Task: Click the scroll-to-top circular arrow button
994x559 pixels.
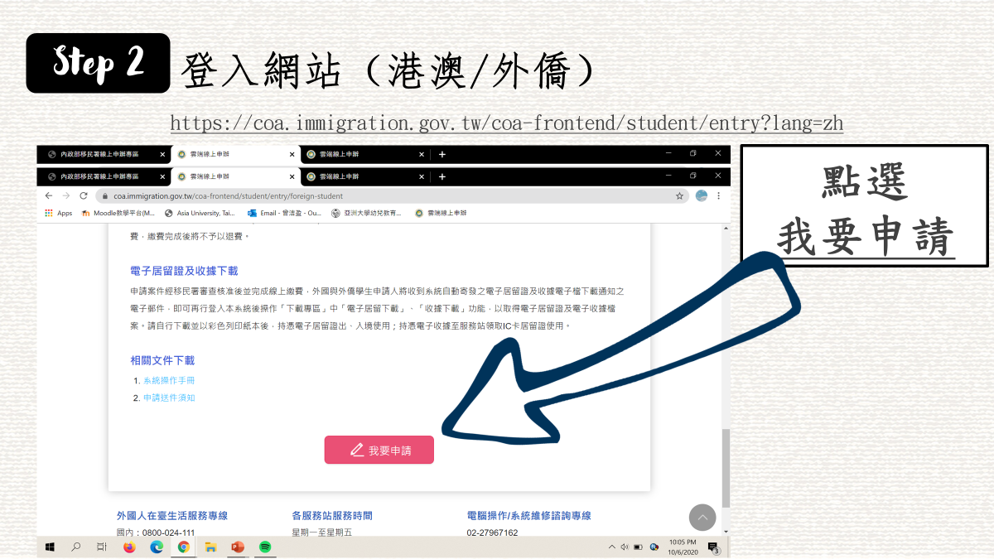Action: (x=702, y=518)
